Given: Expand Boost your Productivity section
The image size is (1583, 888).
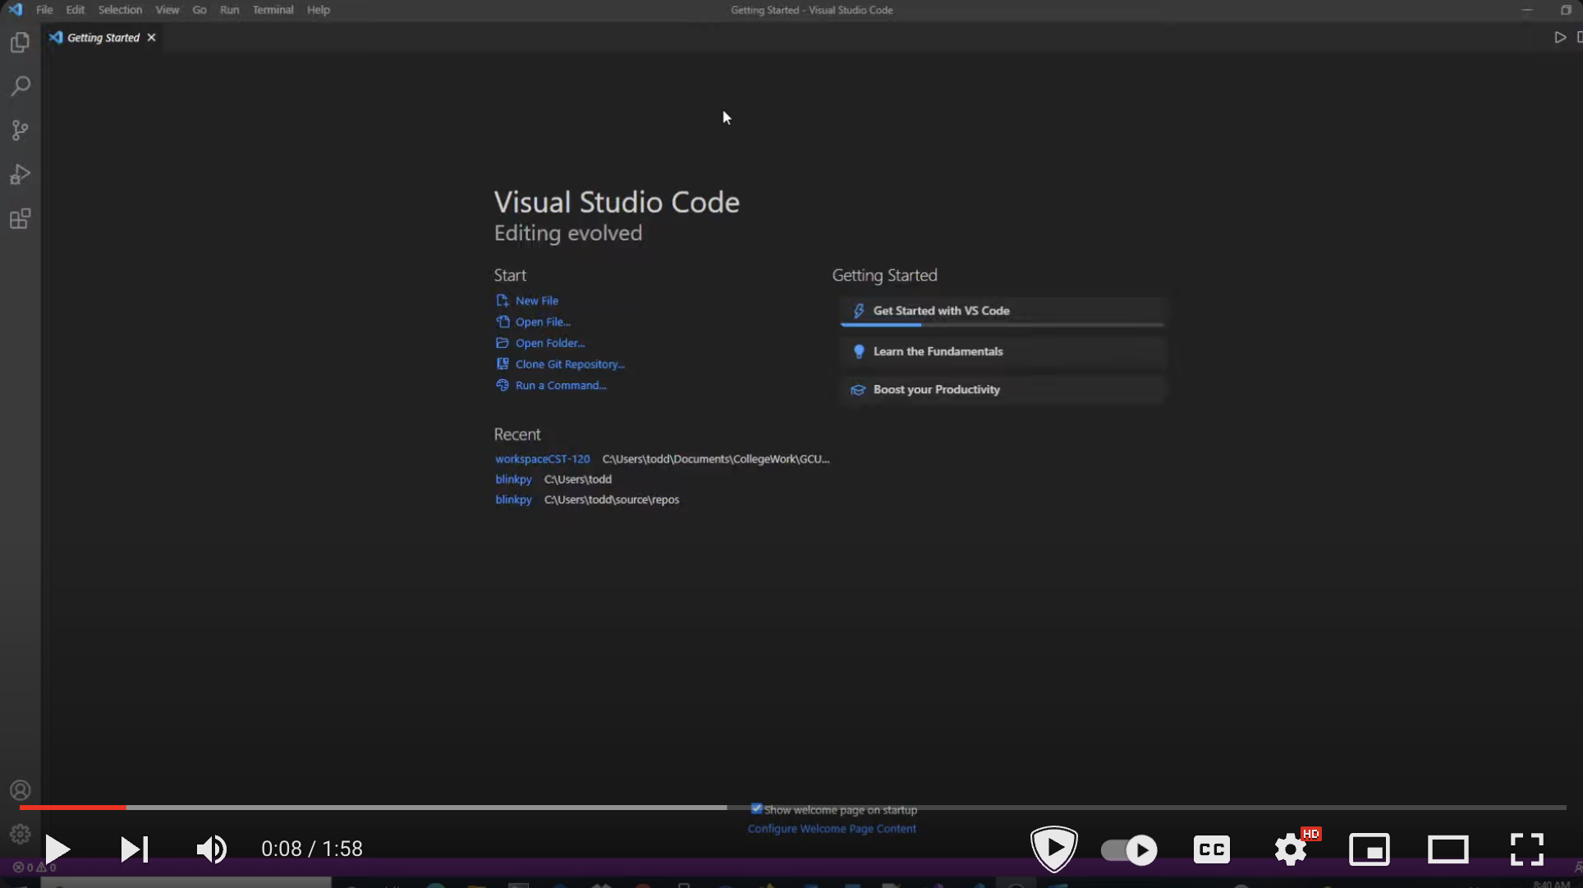Looking at the screenshot, I should tap(935, 389).
